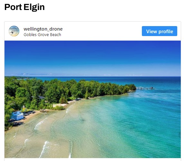Open the wellington_drone username link
The height and width of the screenshot is (161, 184).
pos(43,29)
